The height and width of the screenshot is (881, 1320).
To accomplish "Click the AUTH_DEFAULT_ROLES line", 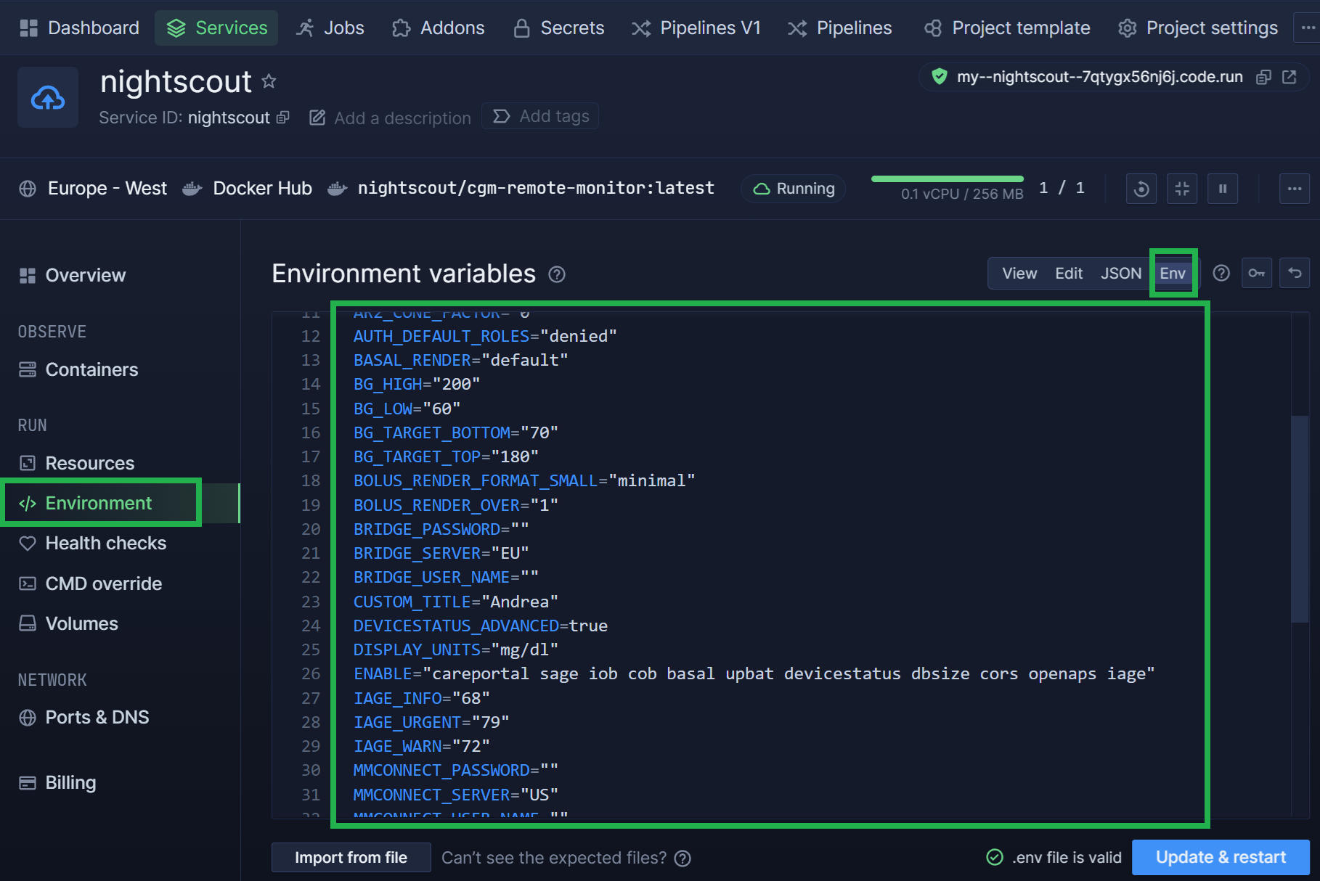I will [x=485, y=336].
